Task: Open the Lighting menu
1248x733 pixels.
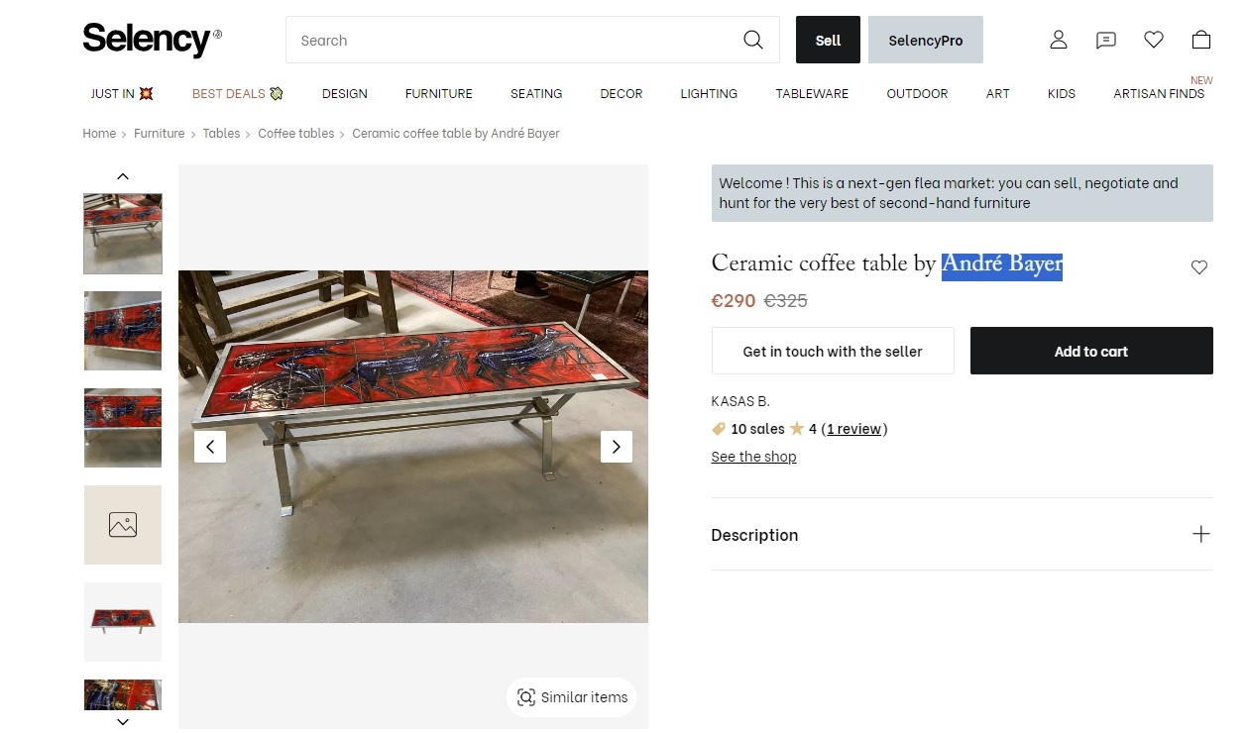Action: coord(709,94)
